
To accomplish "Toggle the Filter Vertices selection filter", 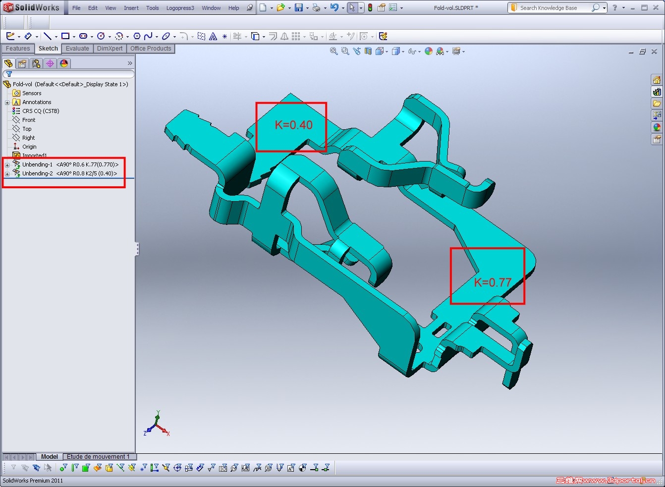I will (63, 468).
